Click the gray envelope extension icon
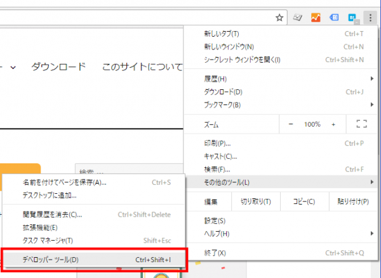 pos(298,18)
